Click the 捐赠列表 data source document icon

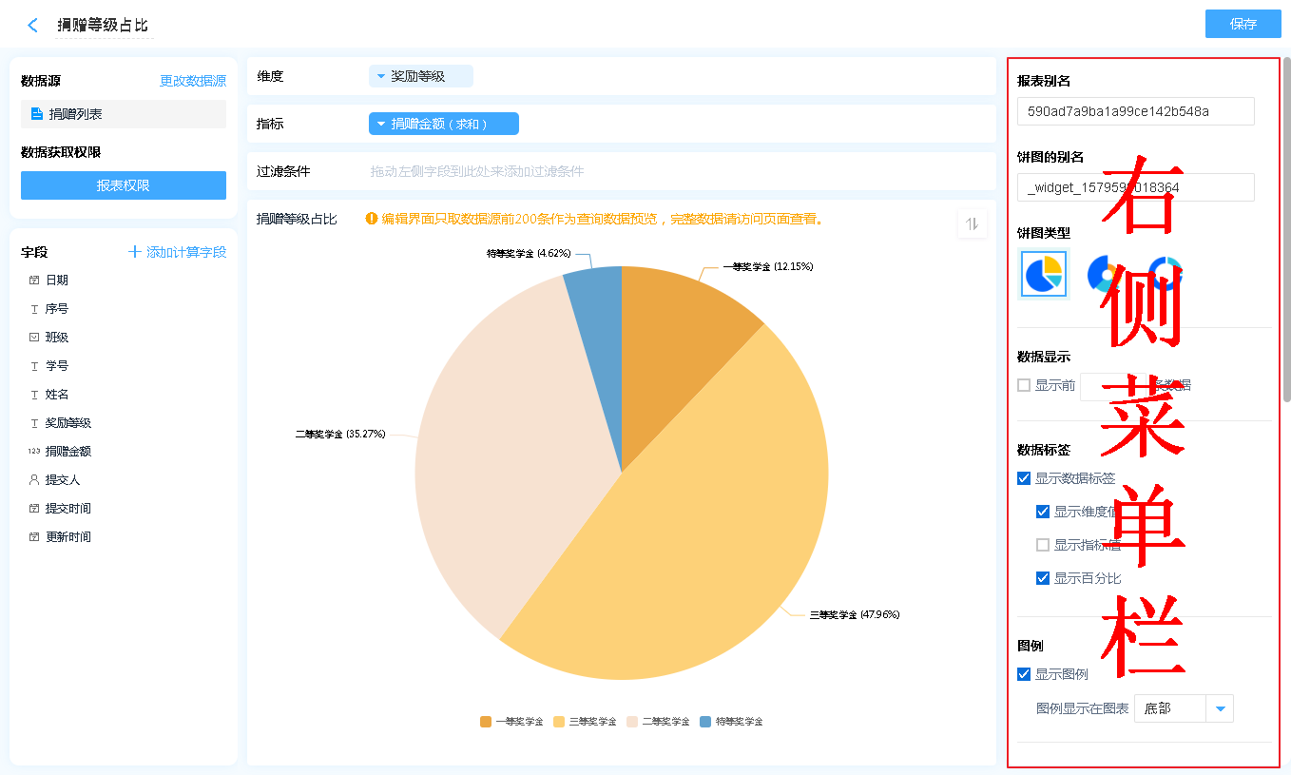coord(37,114)
